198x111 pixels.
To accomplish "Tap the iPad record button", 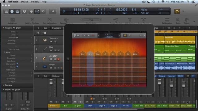I will point(93,35).
